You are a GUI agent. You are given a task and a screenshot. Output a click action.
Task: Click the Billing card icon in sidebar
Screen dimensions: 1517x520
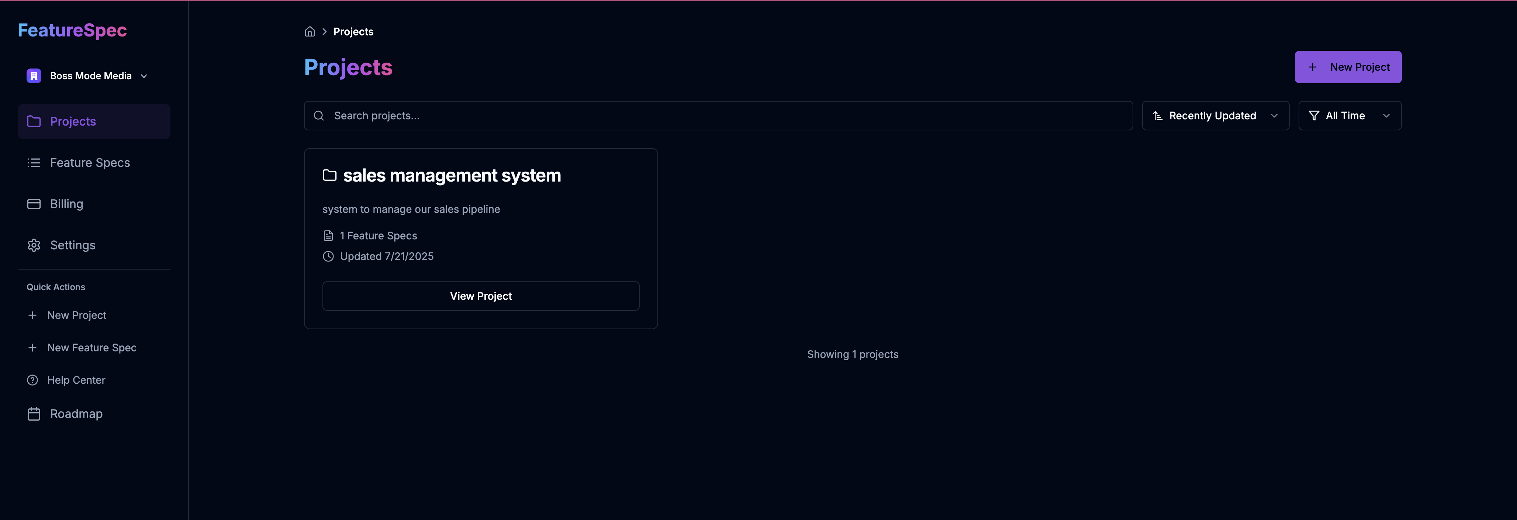tap(34, 204)
